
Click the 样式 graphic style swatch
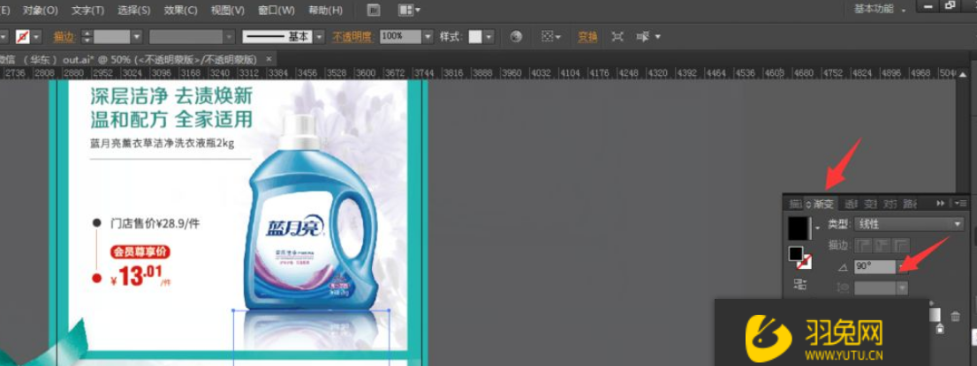point(474,37)
